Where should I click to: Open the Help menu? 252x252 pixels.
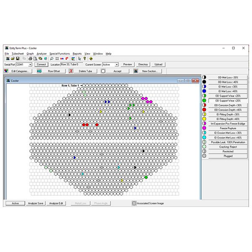point(108,54)
